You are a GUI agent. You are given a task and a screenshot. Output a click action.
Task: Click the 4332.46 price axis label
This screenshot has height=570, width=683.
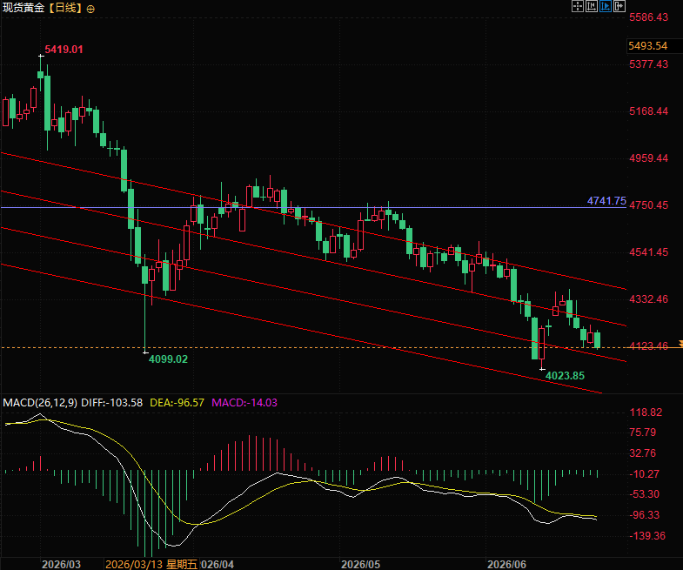[648, 299]
